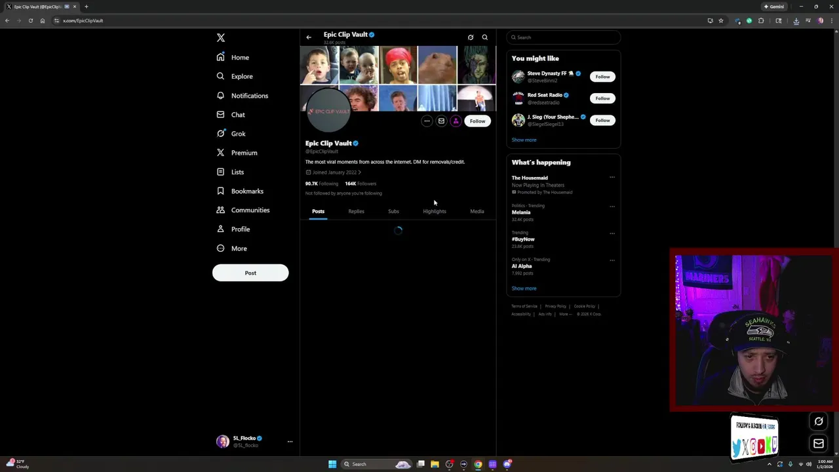Screen dimensions: 839x472
Task: Open Bookmarks in the sidebar
Action: [x=240, y=191]
